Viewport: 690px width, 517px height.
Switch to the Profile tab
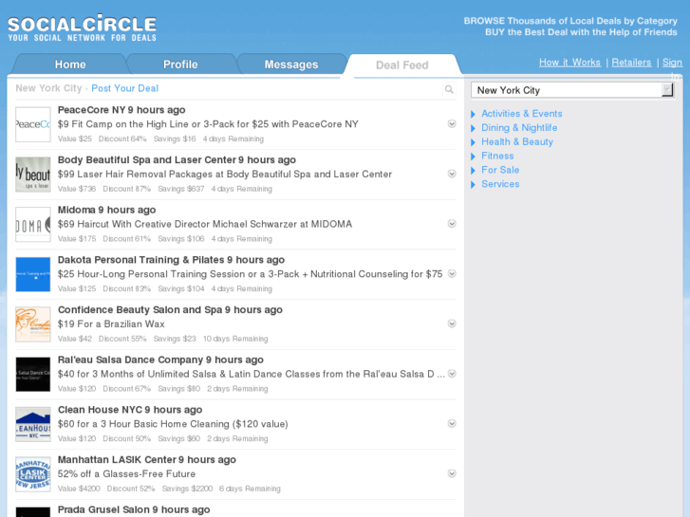click(x=180, y=65)
